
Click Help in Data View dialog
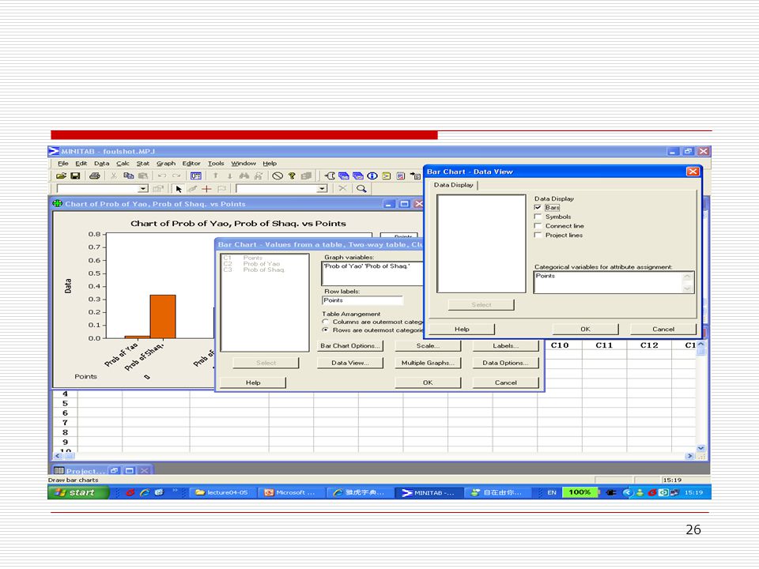(x=462, y=329)
